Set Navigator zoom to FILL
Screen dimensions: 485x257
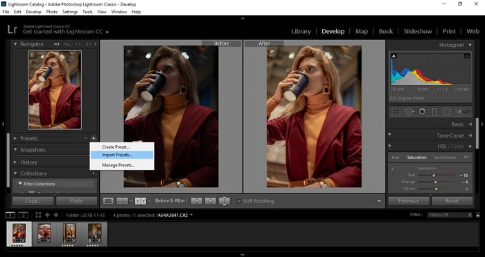click(67, 44)
